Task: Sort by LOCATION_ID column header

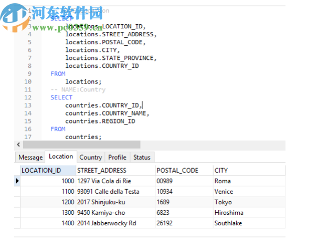Action: click(48, 170)
